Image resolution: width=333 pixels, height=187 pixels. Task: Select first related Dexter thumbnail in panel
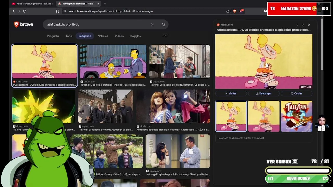pyautogui.click(x=231, y=116)
